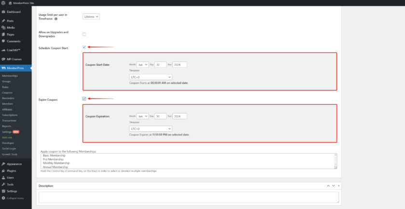Screen dimensions: 405x209
Task: Expand the Coupon Expiration timezone dropdown
Action: pos(150,129)
